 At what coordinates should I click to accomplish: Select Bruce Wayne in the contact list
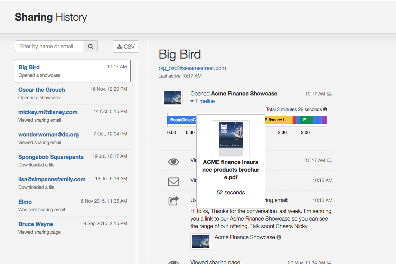coord(73,228)
